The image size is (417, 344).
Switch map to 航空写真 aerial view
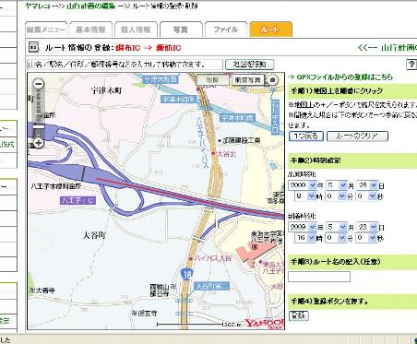pyautogui.click(x=248, y=80)
